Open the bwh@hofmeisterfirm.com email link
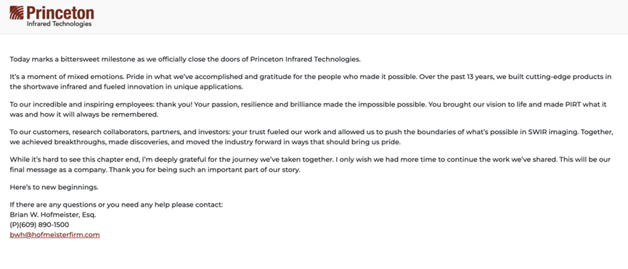Viewport: 628px width, 269px height. (55, 235)
